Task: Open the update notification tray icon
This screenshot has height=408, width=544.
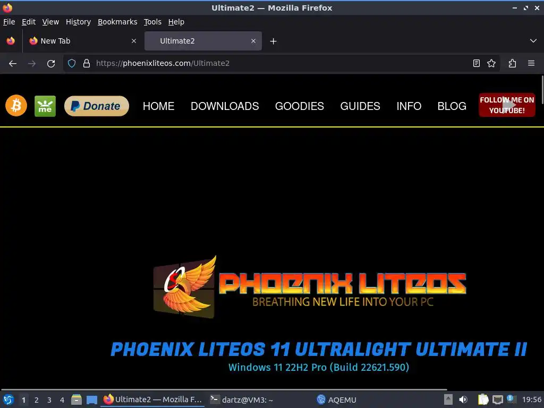Action: [511, 398]
